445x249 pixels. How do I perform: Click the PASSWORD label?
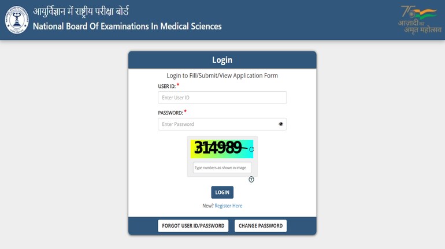click(x=170, y=113)
